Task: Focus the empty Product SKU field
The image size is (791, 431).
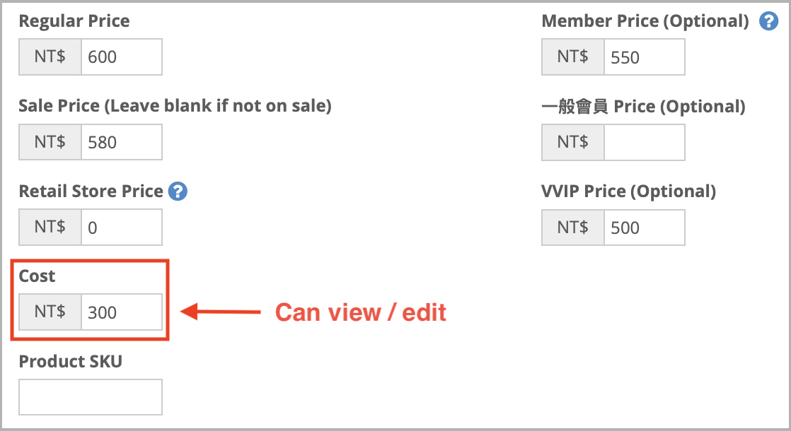Action: pyautogui.click(x=91, y=397)
